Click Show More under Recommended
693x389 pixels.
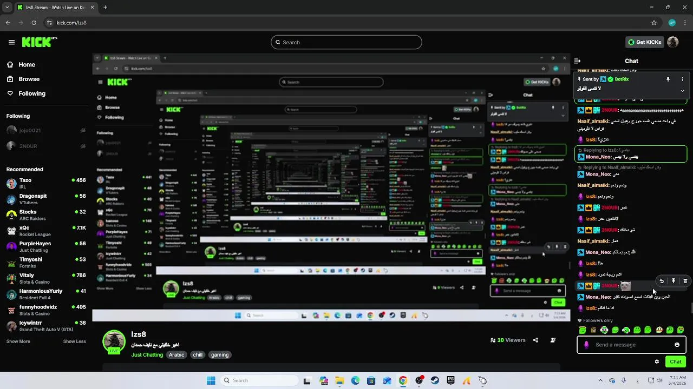tap(18, 341)
